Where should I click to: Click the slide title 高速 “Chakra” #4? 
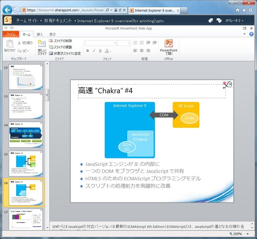pos(105,91)
